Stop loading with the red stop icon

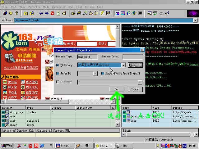(53, 13)
